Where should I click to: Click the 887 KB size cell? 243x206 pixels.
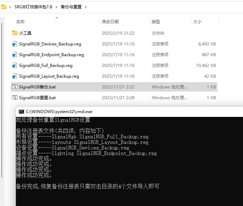click(x=209, y=54)
